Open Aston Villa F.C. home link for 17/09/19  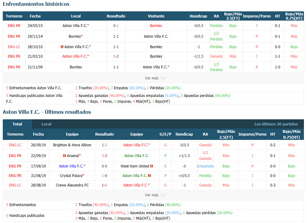(71, 166)
